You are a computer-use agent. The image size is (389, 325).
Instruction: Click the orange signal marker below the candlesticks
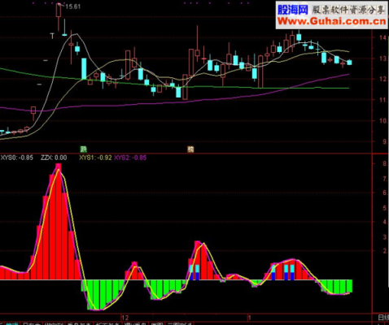tap(190, 149)
